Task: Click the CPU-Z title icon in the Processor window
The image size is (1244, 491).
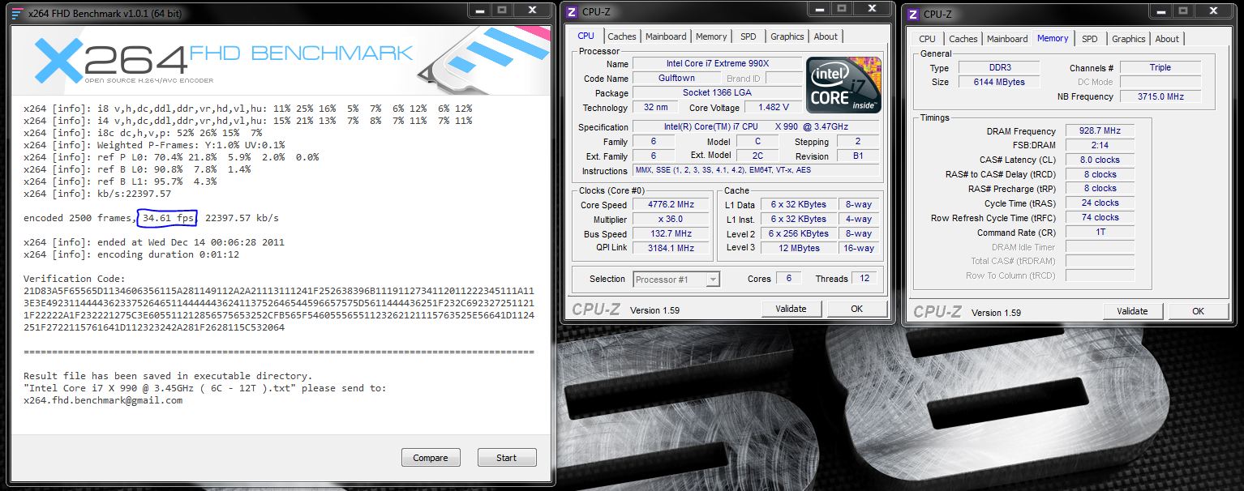Action: click(x=572, y=12)
